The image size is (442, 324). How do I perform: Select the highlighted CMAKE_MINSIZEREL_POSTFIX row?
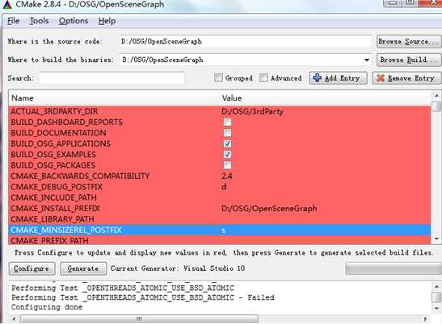pyautogui.click(x=219, y=230)
